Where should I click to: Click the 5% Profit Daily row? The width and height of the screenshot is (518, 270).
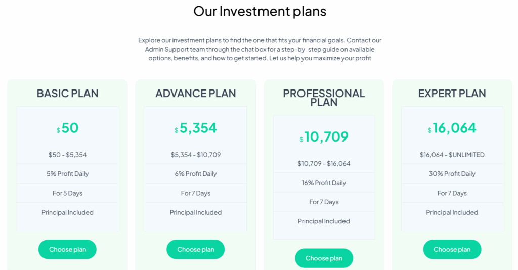(x=67, y=174)
